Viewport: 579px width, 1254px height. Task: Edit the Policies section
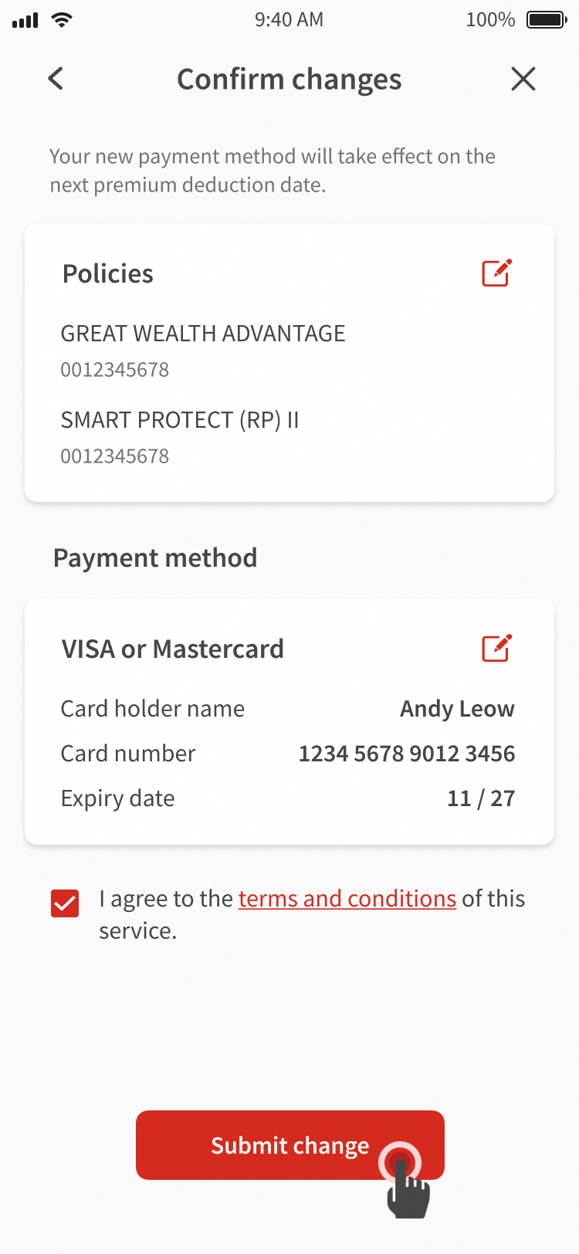coord(496,273)
